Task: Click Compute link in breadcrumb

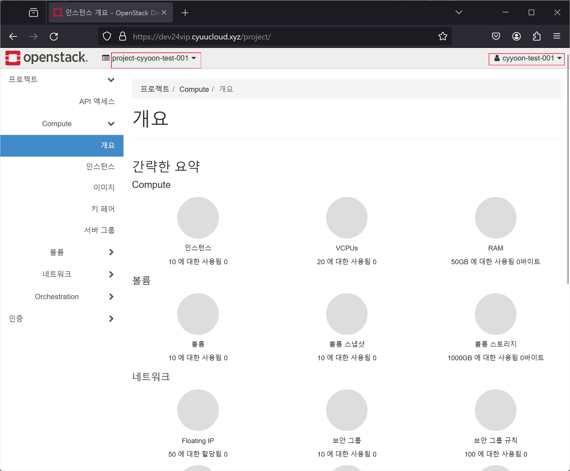Action: pos(194,89)
